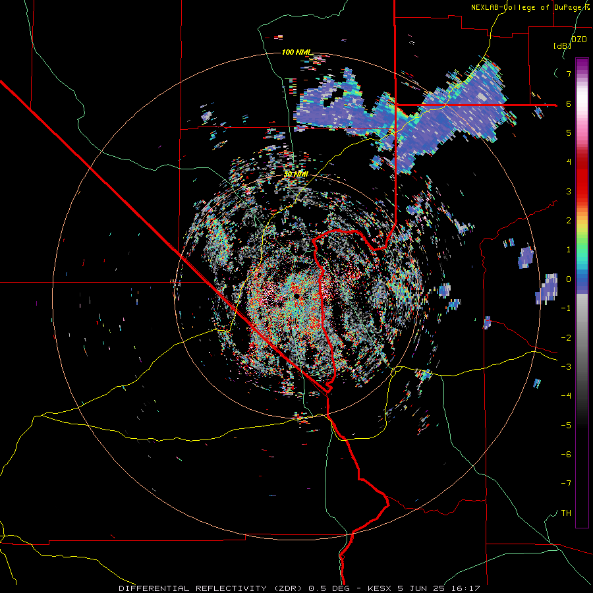The height and width of the screenshot is (593, 593).
Task: Click the "TH" label under the scale
Action: click(x=566, y=513)
